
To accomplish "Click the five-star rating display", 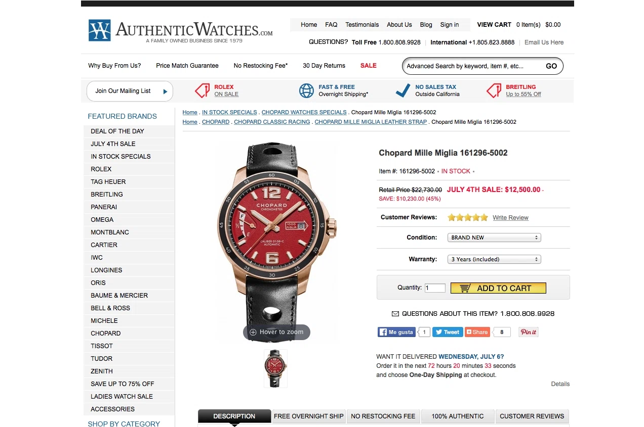I will click(468, 218).
